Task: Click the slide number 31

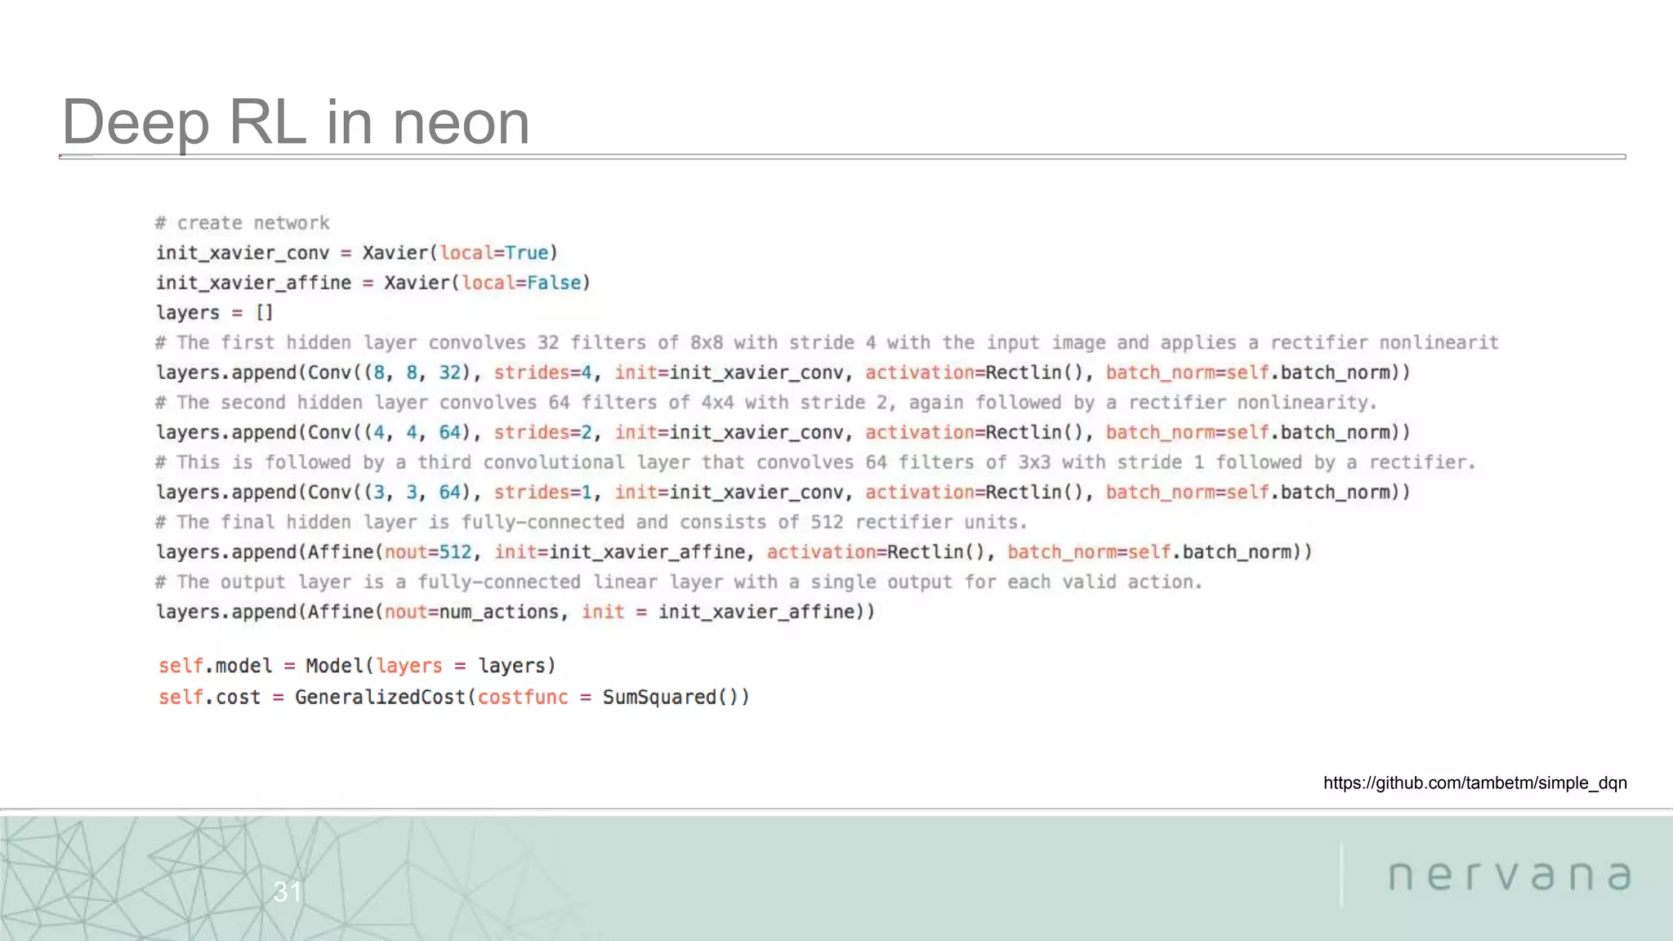Action: [x=288, y=891]
